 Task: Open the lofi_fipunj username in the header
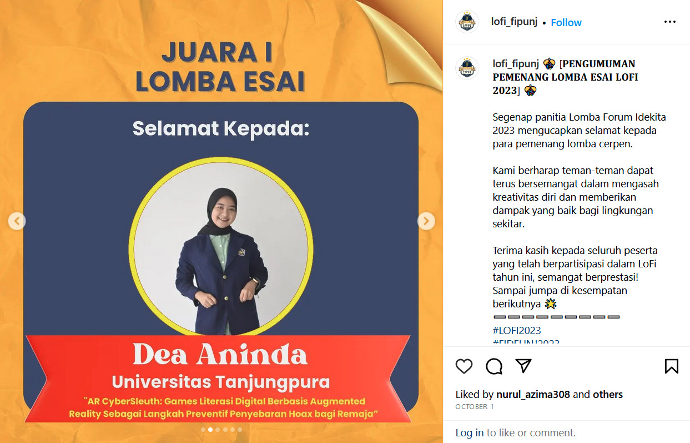[515, 22]
